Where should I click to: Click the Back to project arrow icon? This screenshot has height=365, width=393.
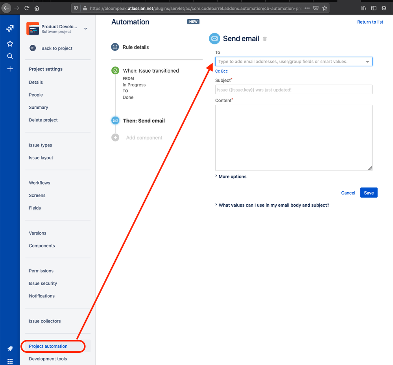pyautogui.click(x=33, y=48)
